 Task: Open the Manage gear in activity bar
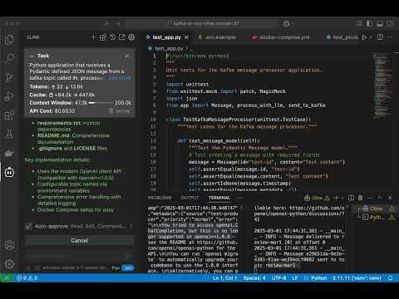(x=9, y=264)
